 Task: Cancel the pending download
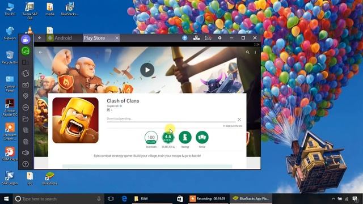[239, 120]
